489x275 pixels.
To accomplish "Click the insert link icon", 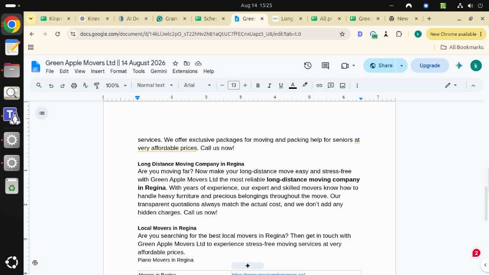I will click(319, 85).
